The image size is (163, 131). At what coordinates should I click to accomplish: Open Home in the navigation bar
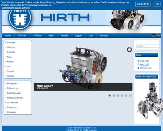click(8, 35)
